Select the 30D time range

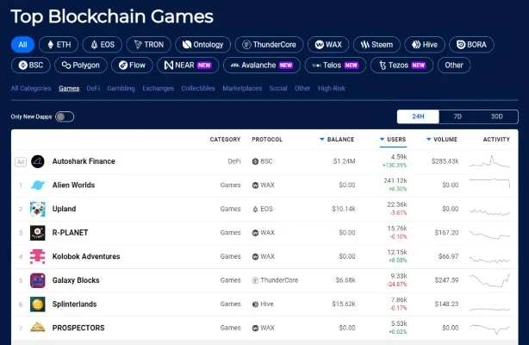tap(496, 116)
